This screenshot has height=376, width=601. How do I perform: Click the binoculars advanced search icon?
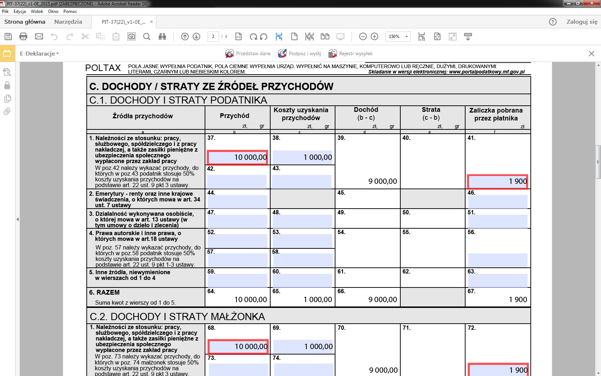[162, 36]
